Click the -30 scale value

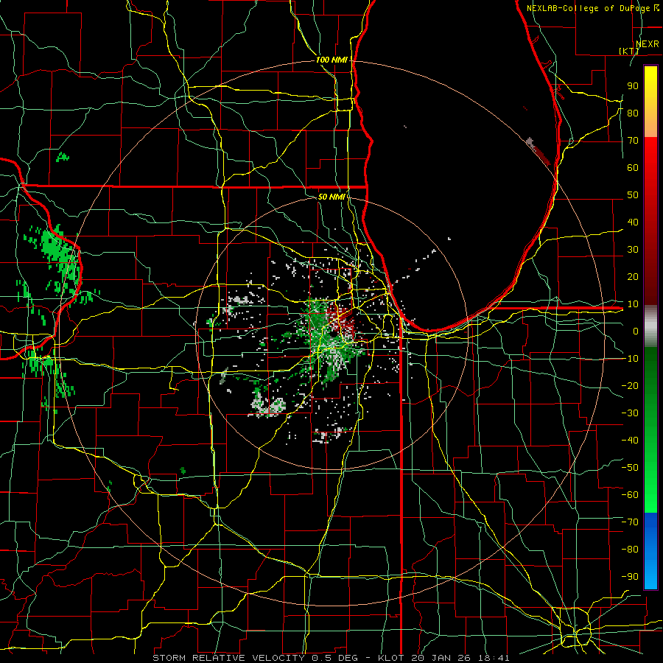(x=630, y=413)
